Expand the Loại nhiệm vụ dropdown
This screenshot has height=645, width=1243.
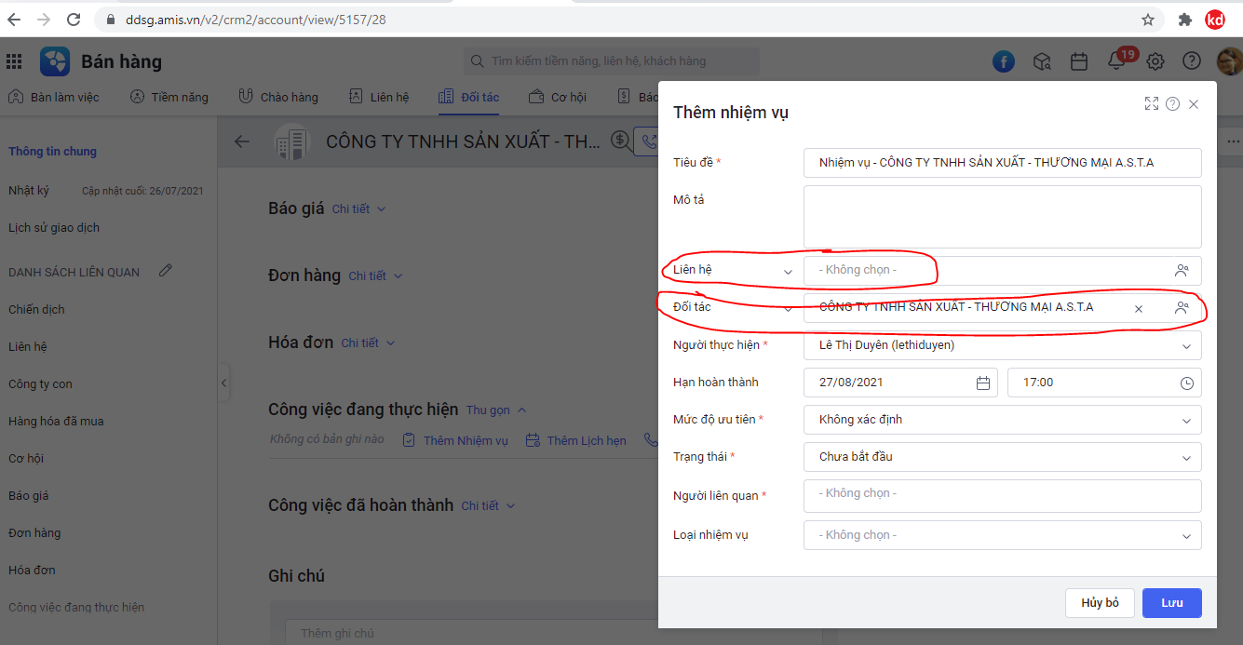click(x=1186, y=535)
